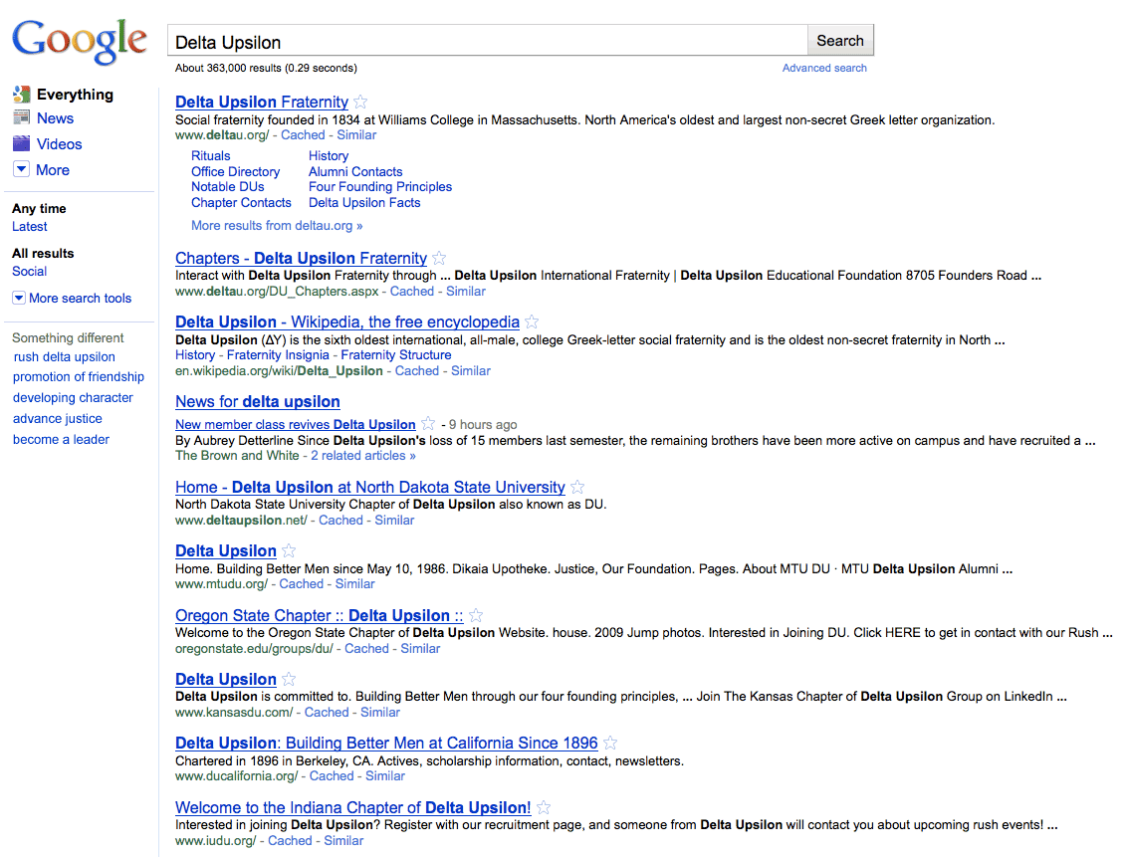Open the Chapter Contacts sitelink
The image size is (1126, 857).
(x=241, y=202)
